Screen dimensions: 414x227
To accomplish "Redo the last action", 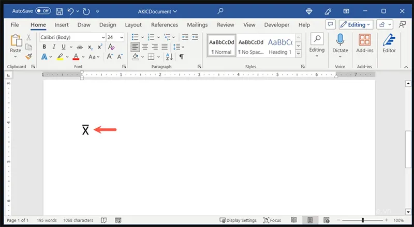I will pyautogui.click(x=86, y=11).
